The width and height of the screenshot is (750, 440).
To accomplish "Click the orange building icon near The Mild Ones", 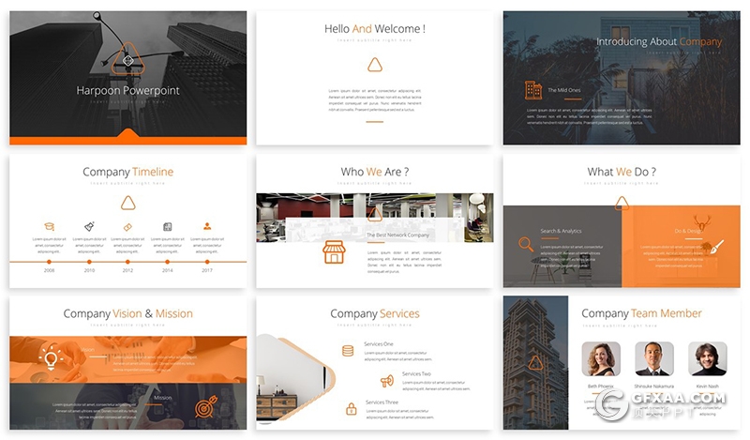I will (x=533, y=90).
